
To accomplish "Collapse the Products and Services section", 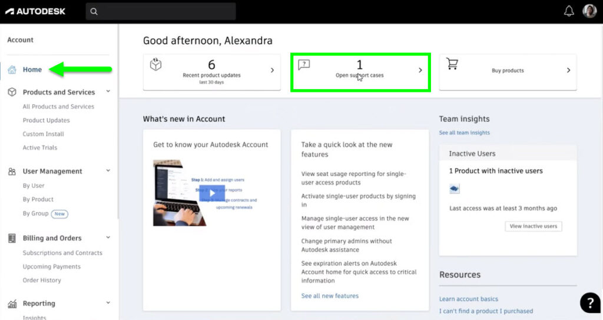I will (108, 91).
